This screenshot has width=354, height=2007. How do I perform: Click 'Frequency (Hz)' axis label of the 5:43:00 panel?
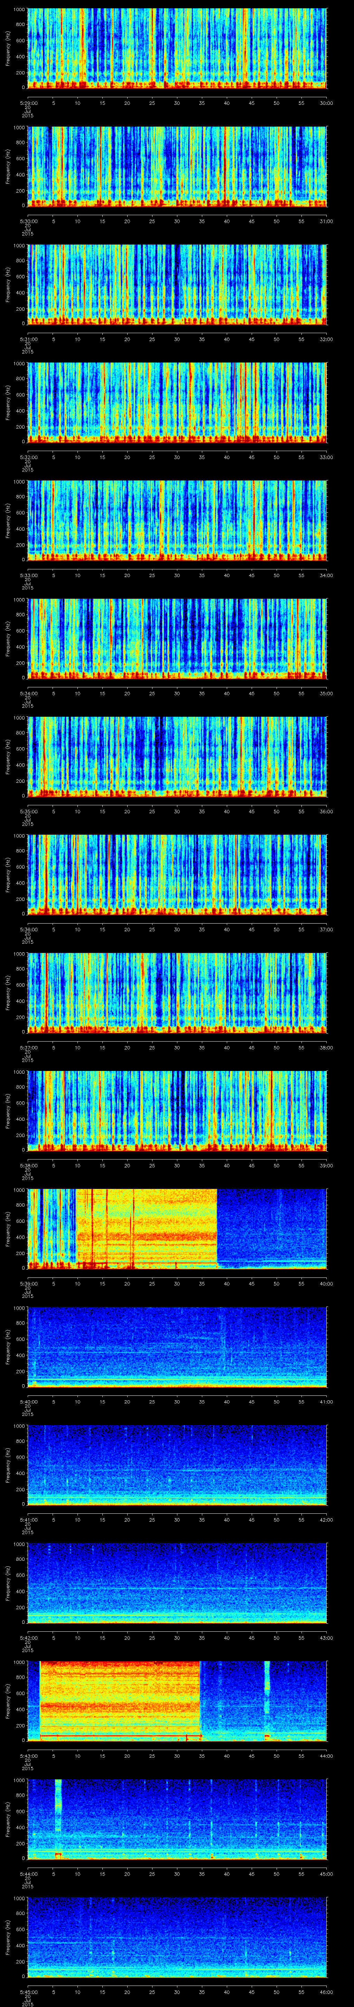8,1701
